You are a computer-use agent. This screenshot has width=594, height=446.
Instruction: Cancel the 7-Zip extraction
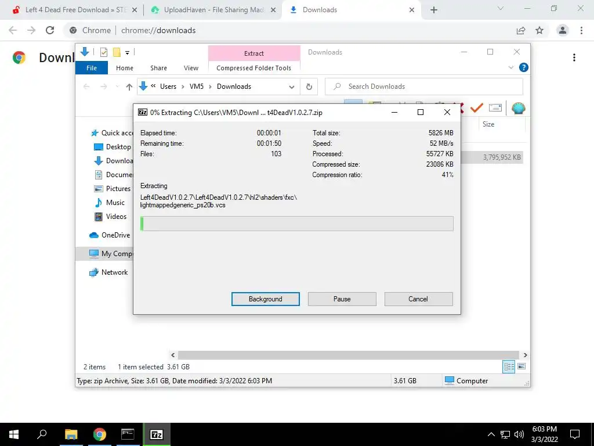click(x=418, y=299)
